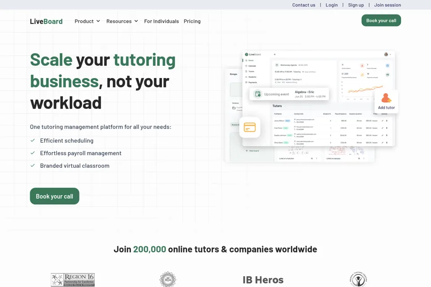This screenshot has height=287, width=431.
Task: Click the orange Add tutor person icon
Action: pyautogui.click(x=386, y=98)
